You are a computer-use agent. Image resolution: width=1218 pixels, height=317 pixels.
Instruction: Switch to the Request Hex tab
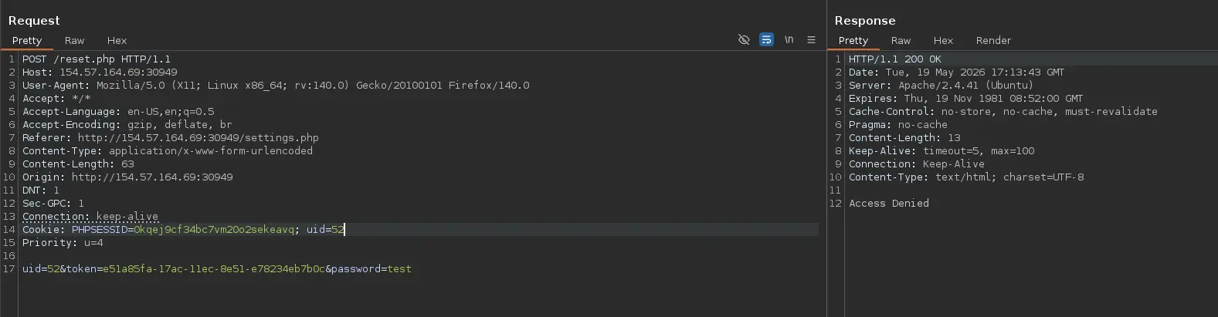[x=117, y=40]
